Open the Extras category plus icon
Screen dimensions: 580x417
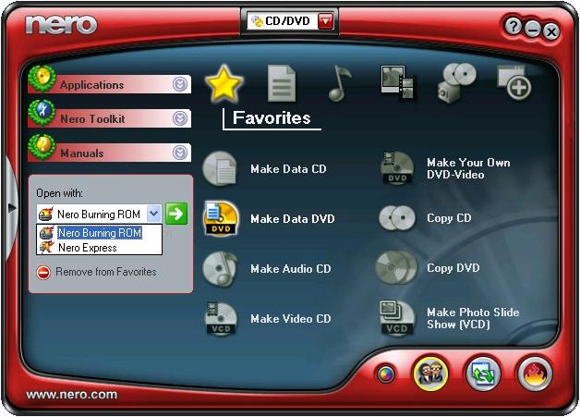coord(514,82)
